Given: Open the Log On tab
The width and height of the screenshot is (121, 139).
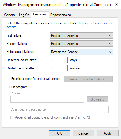Looking at the screenshot, I should click(24, 15).
